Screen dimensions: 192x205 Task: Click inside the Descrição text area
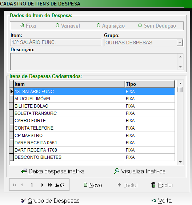coord(94,61)
